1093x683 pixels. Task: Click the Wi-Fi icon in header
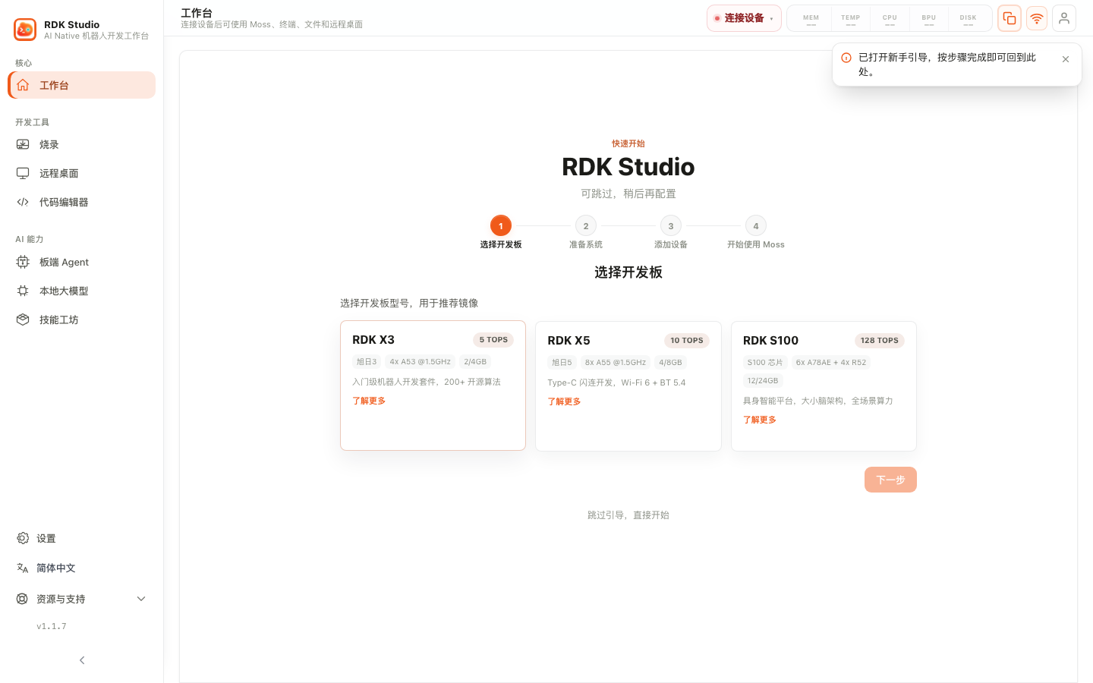click(1037, 18)
